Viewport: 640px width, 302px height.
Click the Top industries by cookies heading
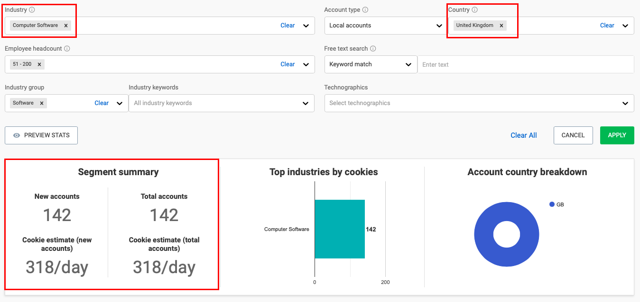click(x=324, y=172)
